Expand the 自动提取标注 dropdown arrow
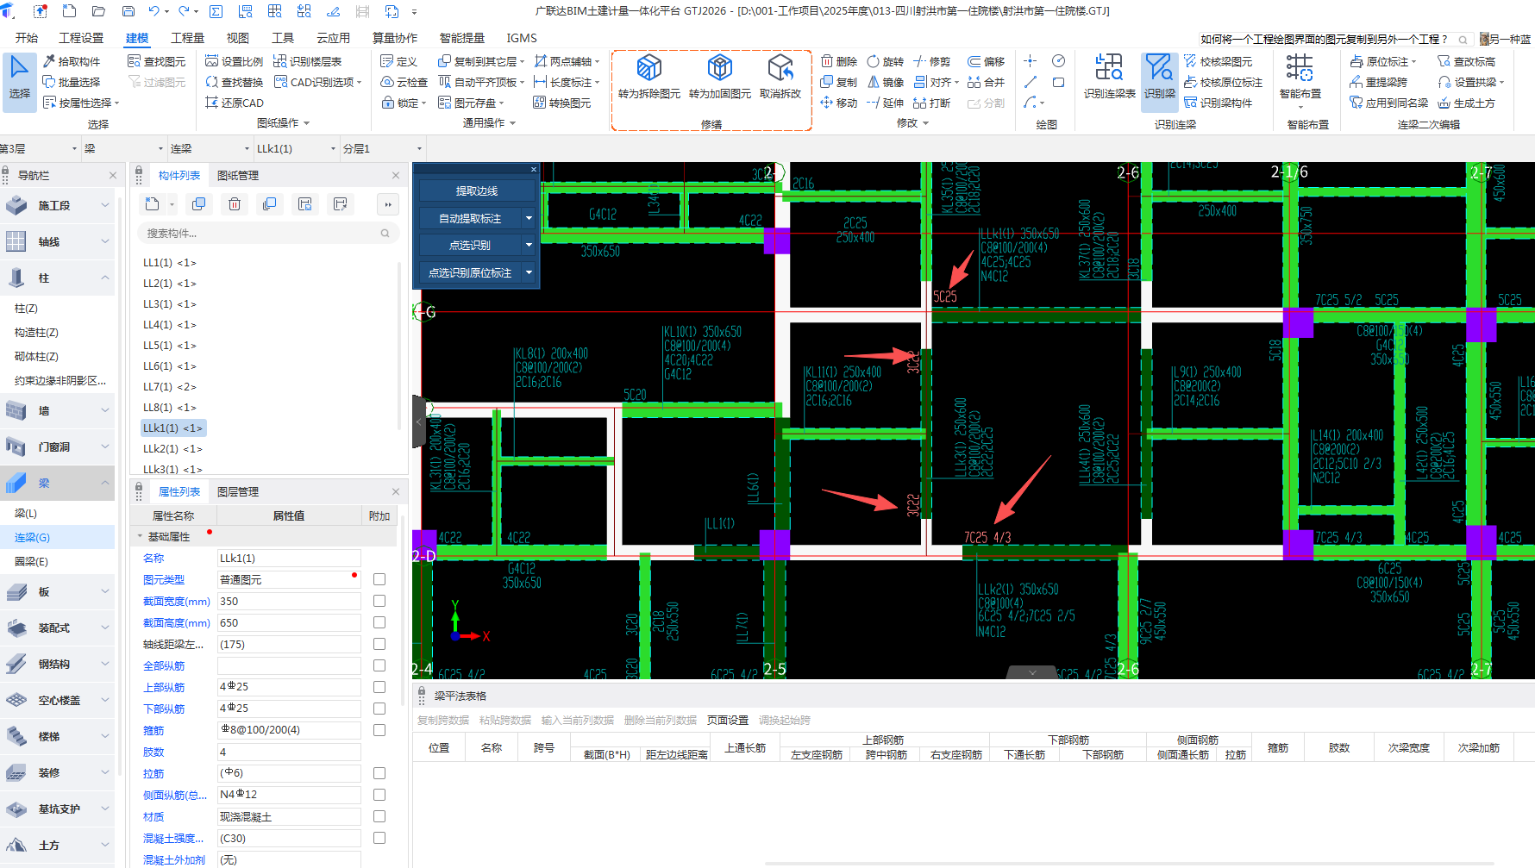 [529, 218]
